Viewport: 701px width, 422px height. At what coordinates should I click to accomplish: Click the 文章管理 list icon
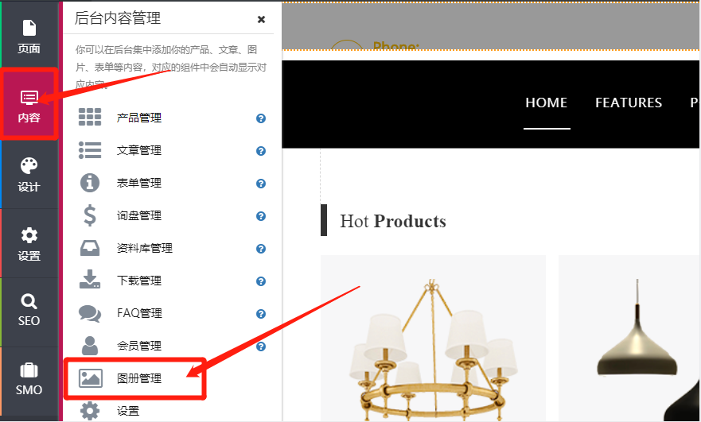(x=90, y=150)
